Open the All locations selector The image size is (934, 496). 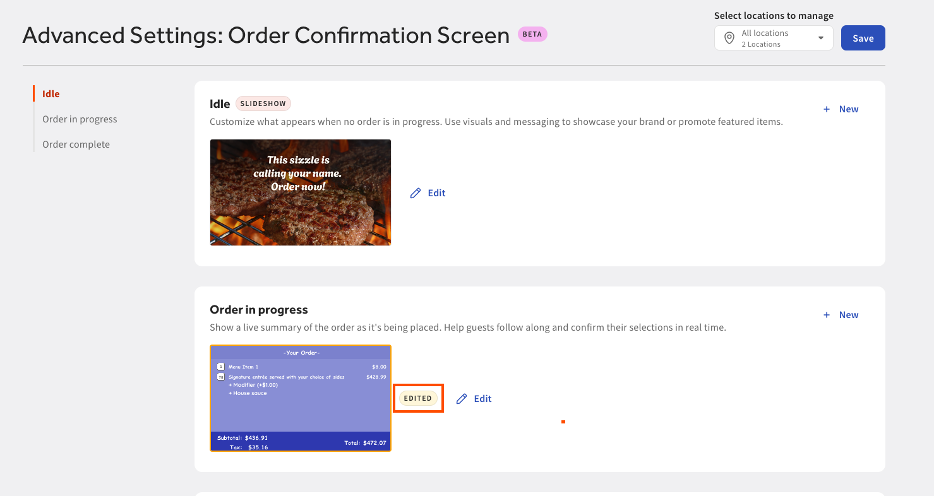(774, 38)
